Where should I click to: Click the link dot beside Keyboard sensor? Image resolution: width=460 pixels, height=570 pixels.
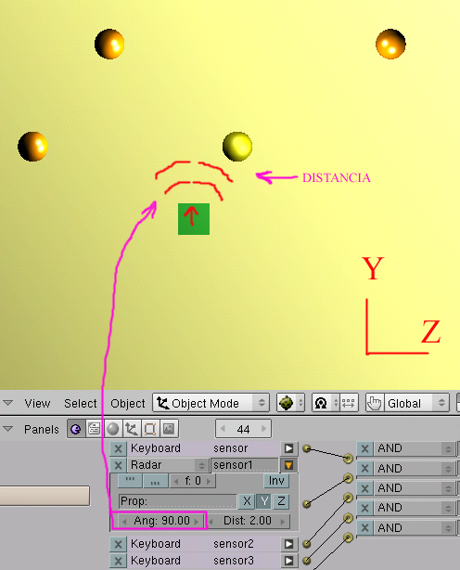[307, 448]
